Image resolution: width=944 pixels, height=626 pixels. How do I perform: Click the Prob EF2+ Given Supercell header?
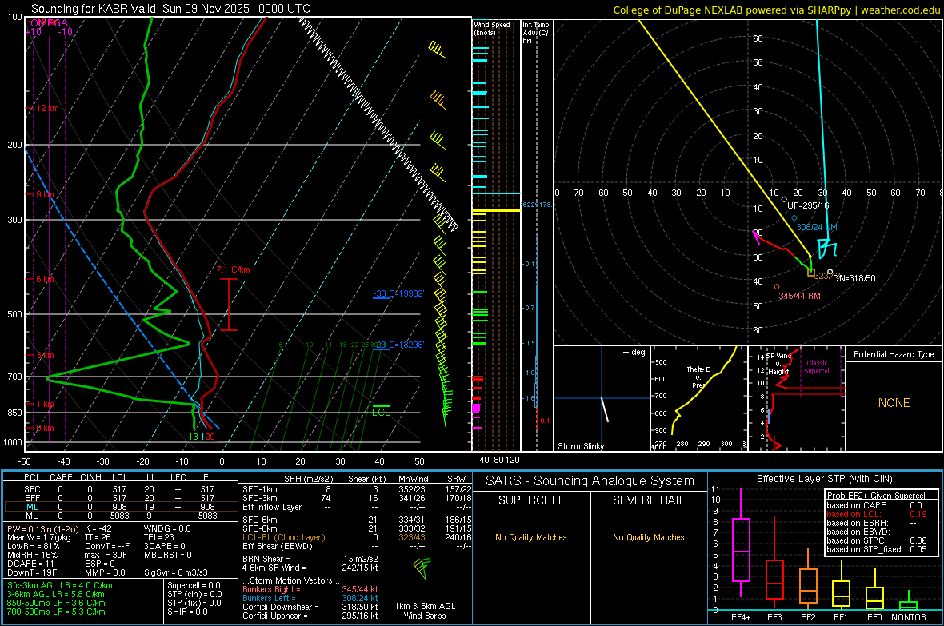click(x=877, y=496)
